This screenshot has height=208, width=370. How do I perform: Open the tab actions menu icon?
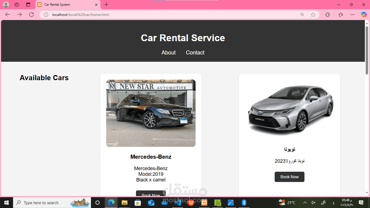point(28,5)
